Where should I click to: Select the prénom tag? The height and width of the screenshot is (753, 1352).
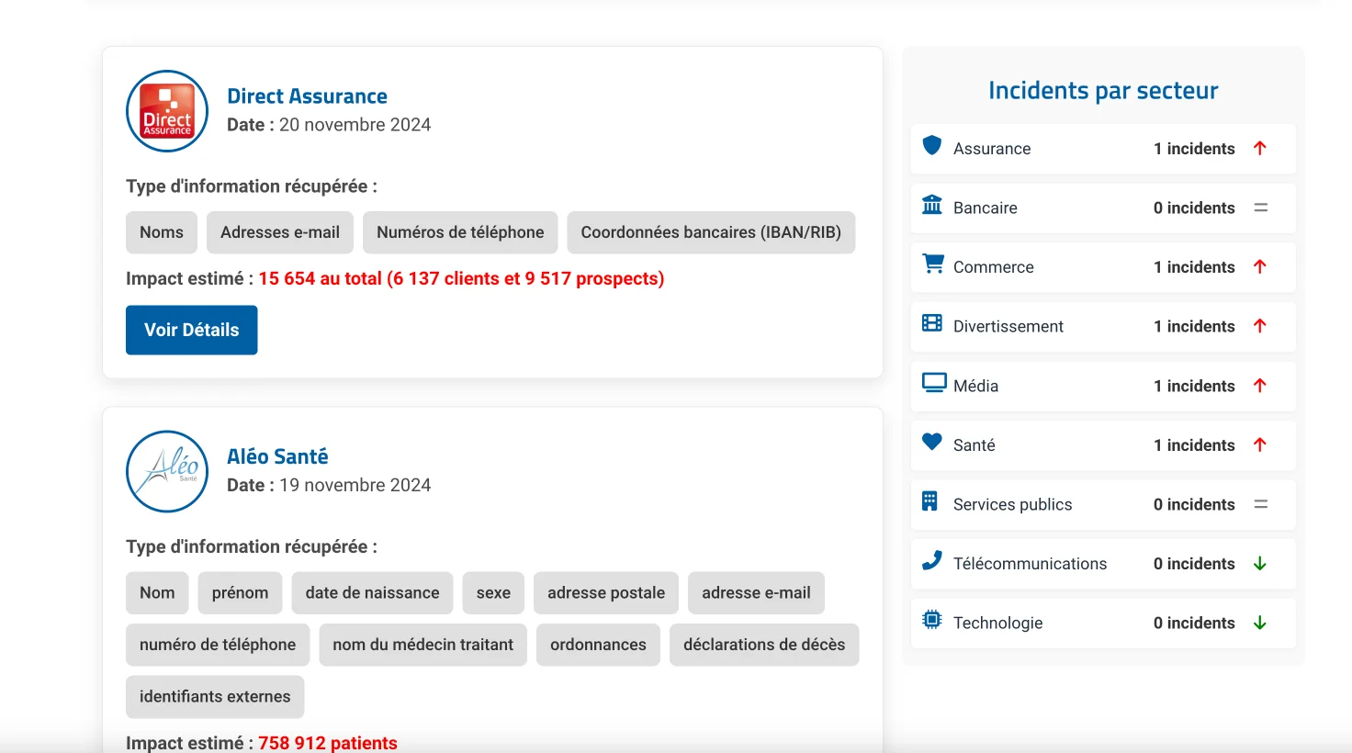[240, 593]
